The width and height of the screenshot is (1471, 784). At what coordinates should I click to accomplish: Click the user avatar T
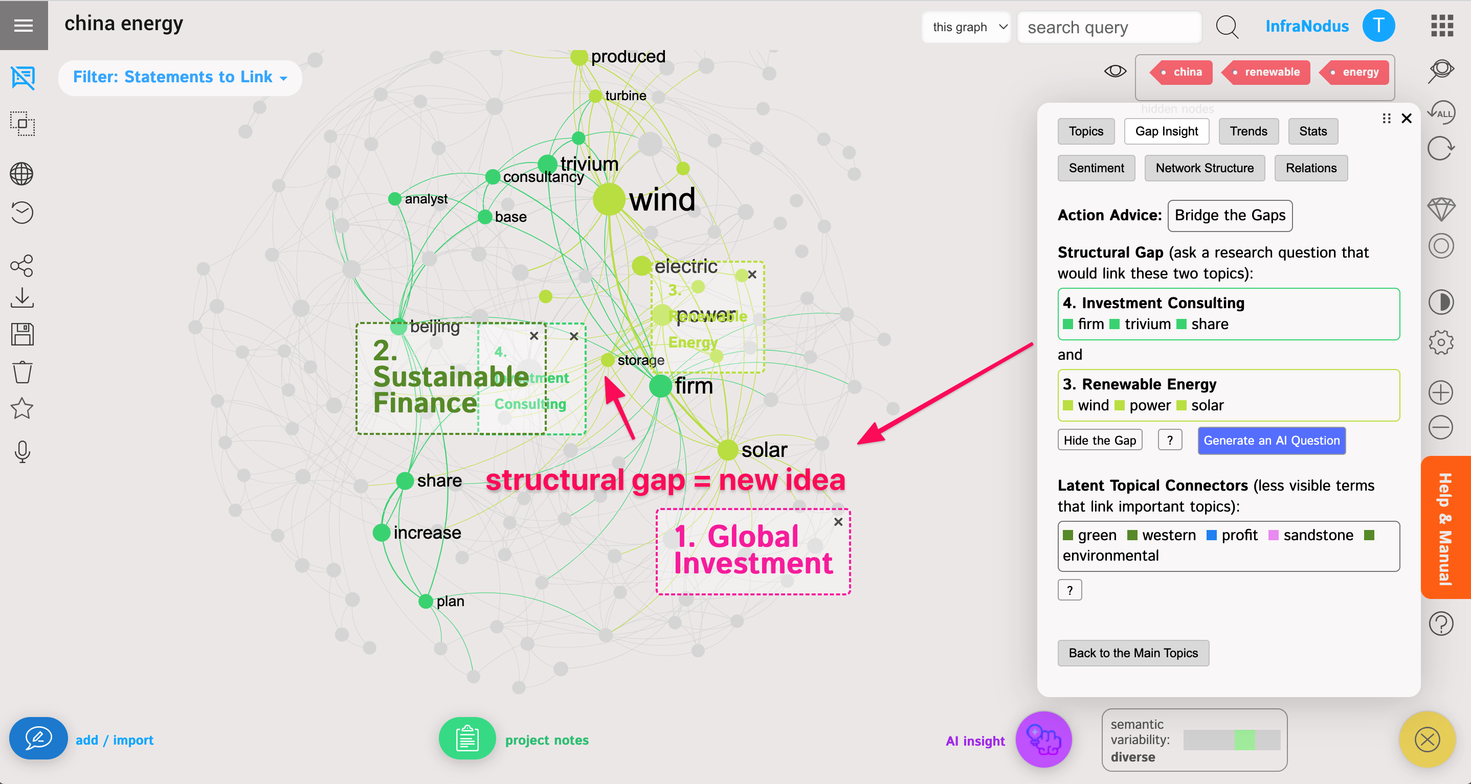(x=1378, y=26)
